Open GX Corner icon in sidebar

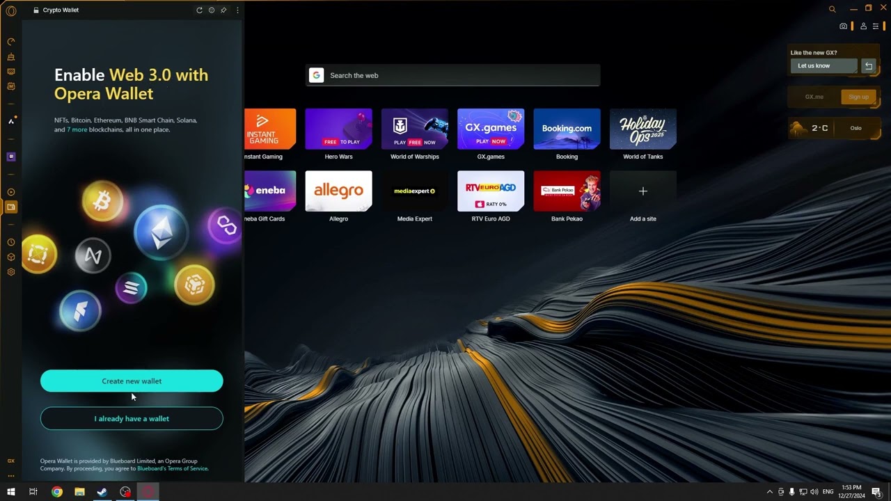(x=10, y=72)
